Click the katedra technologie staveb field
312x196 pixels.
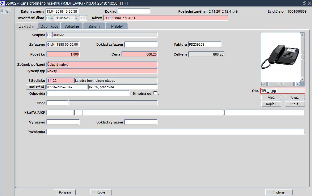pos(116,81)
